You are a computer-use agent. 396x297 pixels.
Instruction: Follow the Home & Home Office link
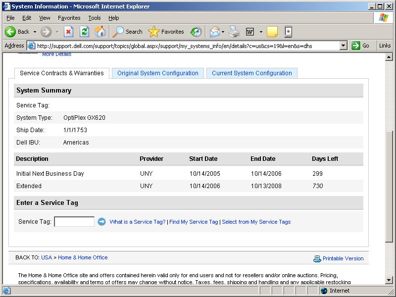click(x=83, y=257)
